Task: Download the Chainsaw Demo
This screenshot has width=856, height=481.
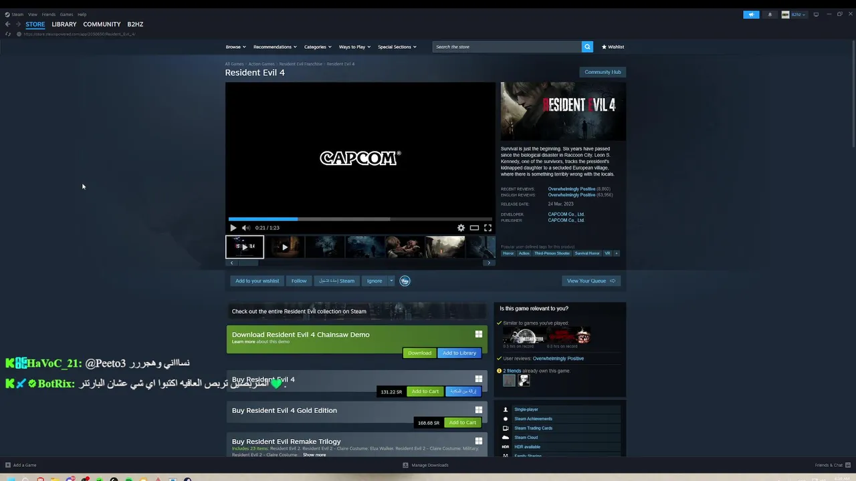Action: point(419,353)
